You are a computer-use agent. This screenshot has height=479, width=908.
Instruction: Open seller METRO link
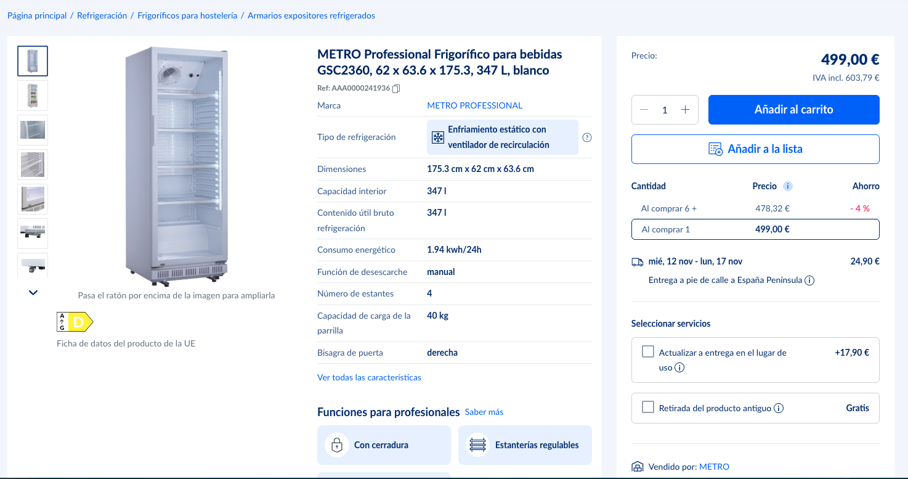[714, 467]
